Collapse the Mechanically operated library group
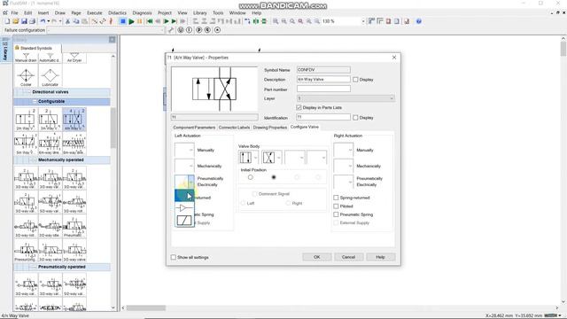 (35, 159)
